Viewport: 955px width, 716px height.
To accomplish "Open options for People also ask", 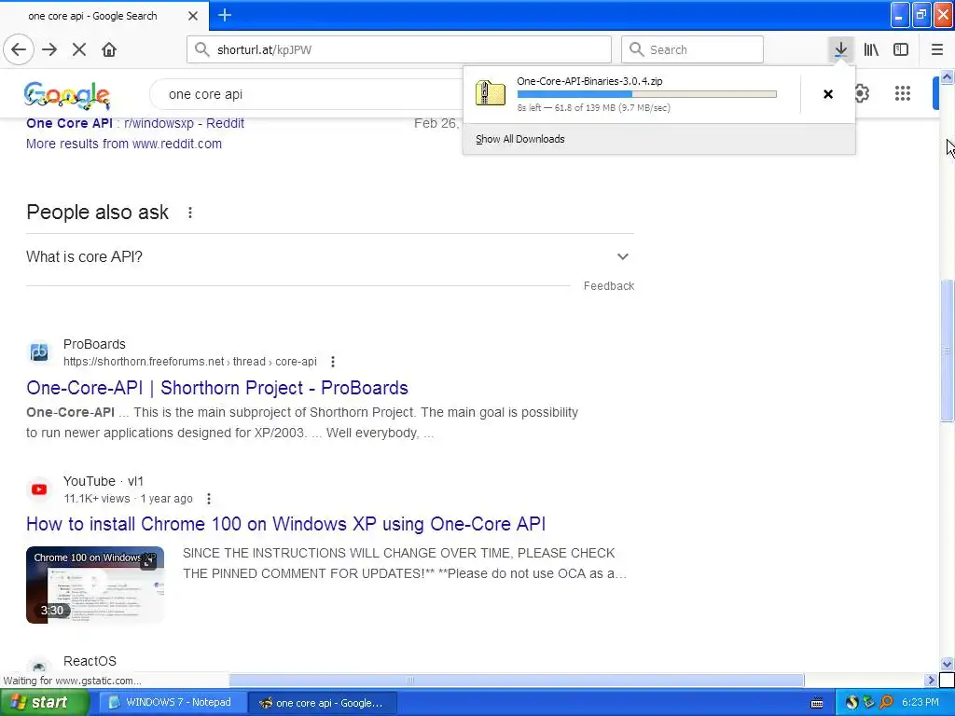I will pyautogui.click(x=190, y=213).
